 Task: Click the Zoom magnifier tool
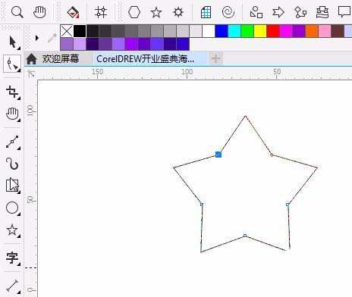click(x=17, y=12)
